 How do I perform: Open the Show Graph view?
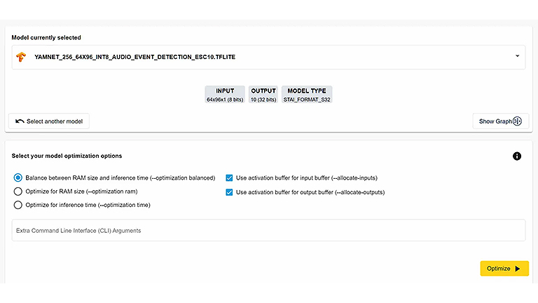tap(500, 121)
